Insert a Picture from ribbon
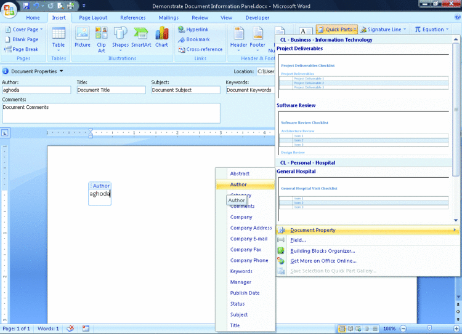 (82, 37)
